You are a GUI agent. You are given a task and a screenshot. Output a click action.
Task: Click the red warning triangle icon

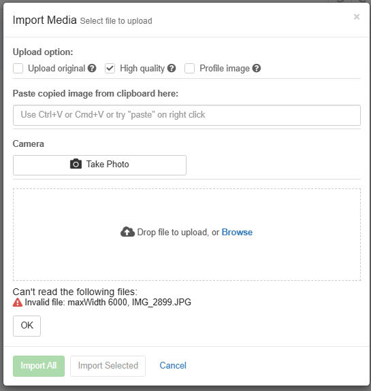[18, 302]
